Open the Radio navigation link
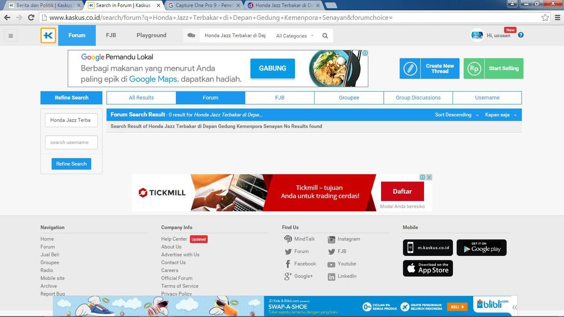The image size is (564, 317). (47, 271)
